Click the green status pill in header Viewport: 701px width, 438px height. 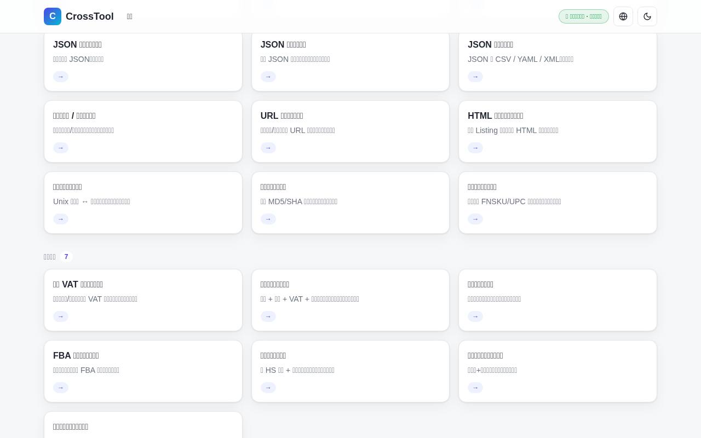click(x=584, y=16)
